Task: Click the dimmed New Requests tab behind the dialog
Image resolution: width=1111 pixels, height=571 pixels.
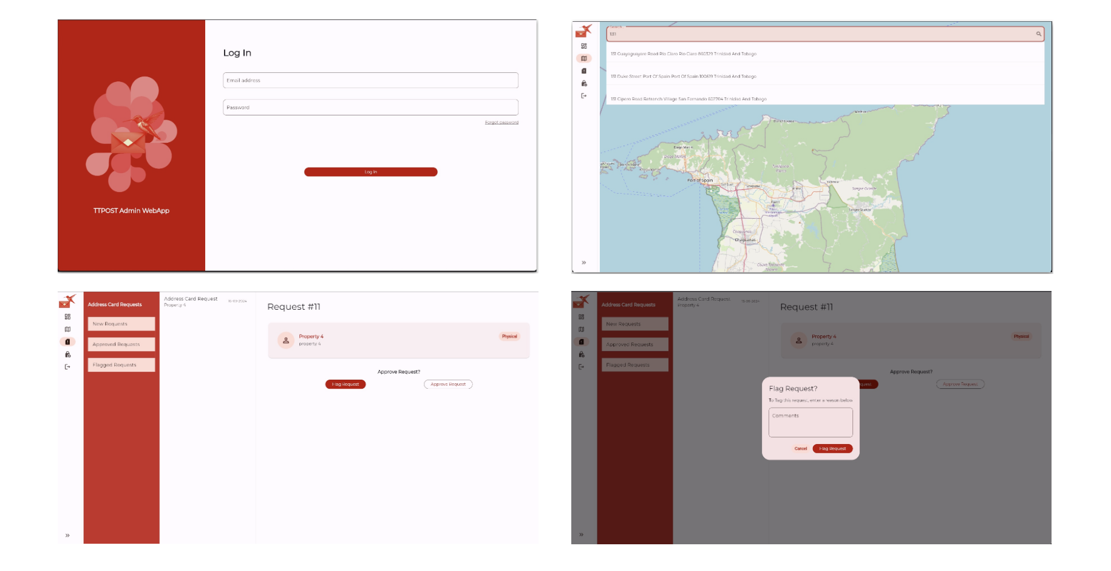Action: pos(635,324)
